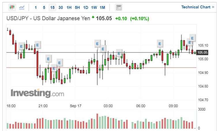Image resolution: width=219 pixels, height=131 pixels.
Task: Click the Sep 17 date axis label
Action: (75, 106)
